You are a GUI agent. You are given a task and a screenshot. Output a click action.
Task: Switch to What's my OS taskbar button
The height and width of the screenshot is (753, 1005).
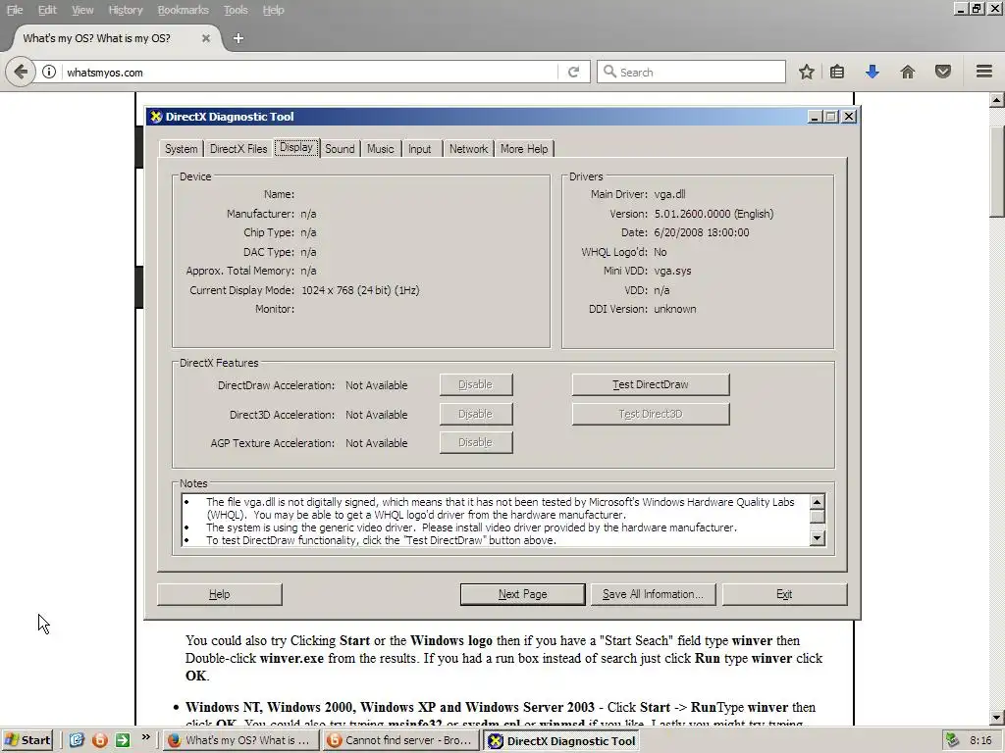[240, 740]
